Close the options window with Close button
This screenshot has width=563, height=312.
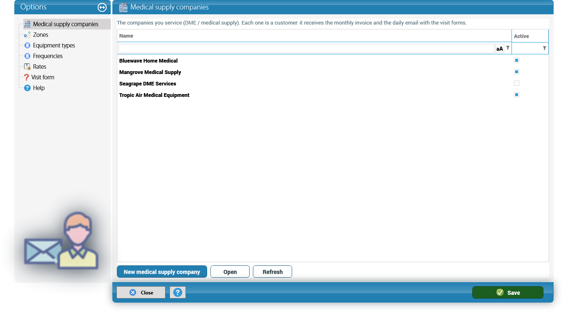pos(141,292)
